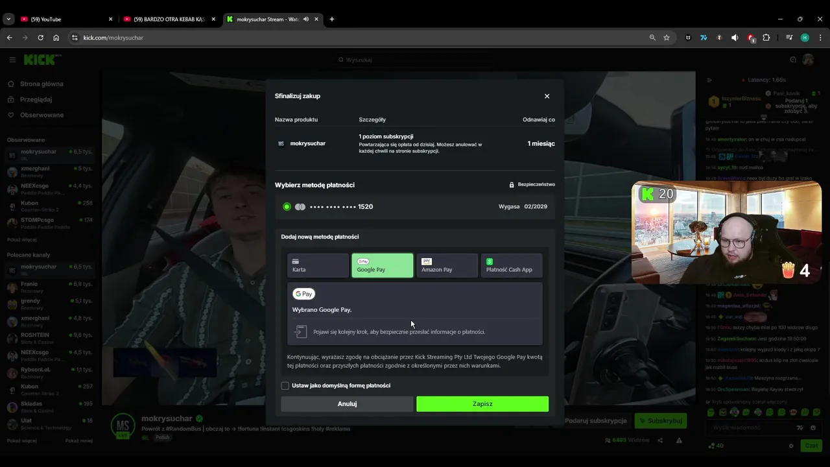
Task: Open the tab search dropdown arrow
Action: (x=8, y=19)
